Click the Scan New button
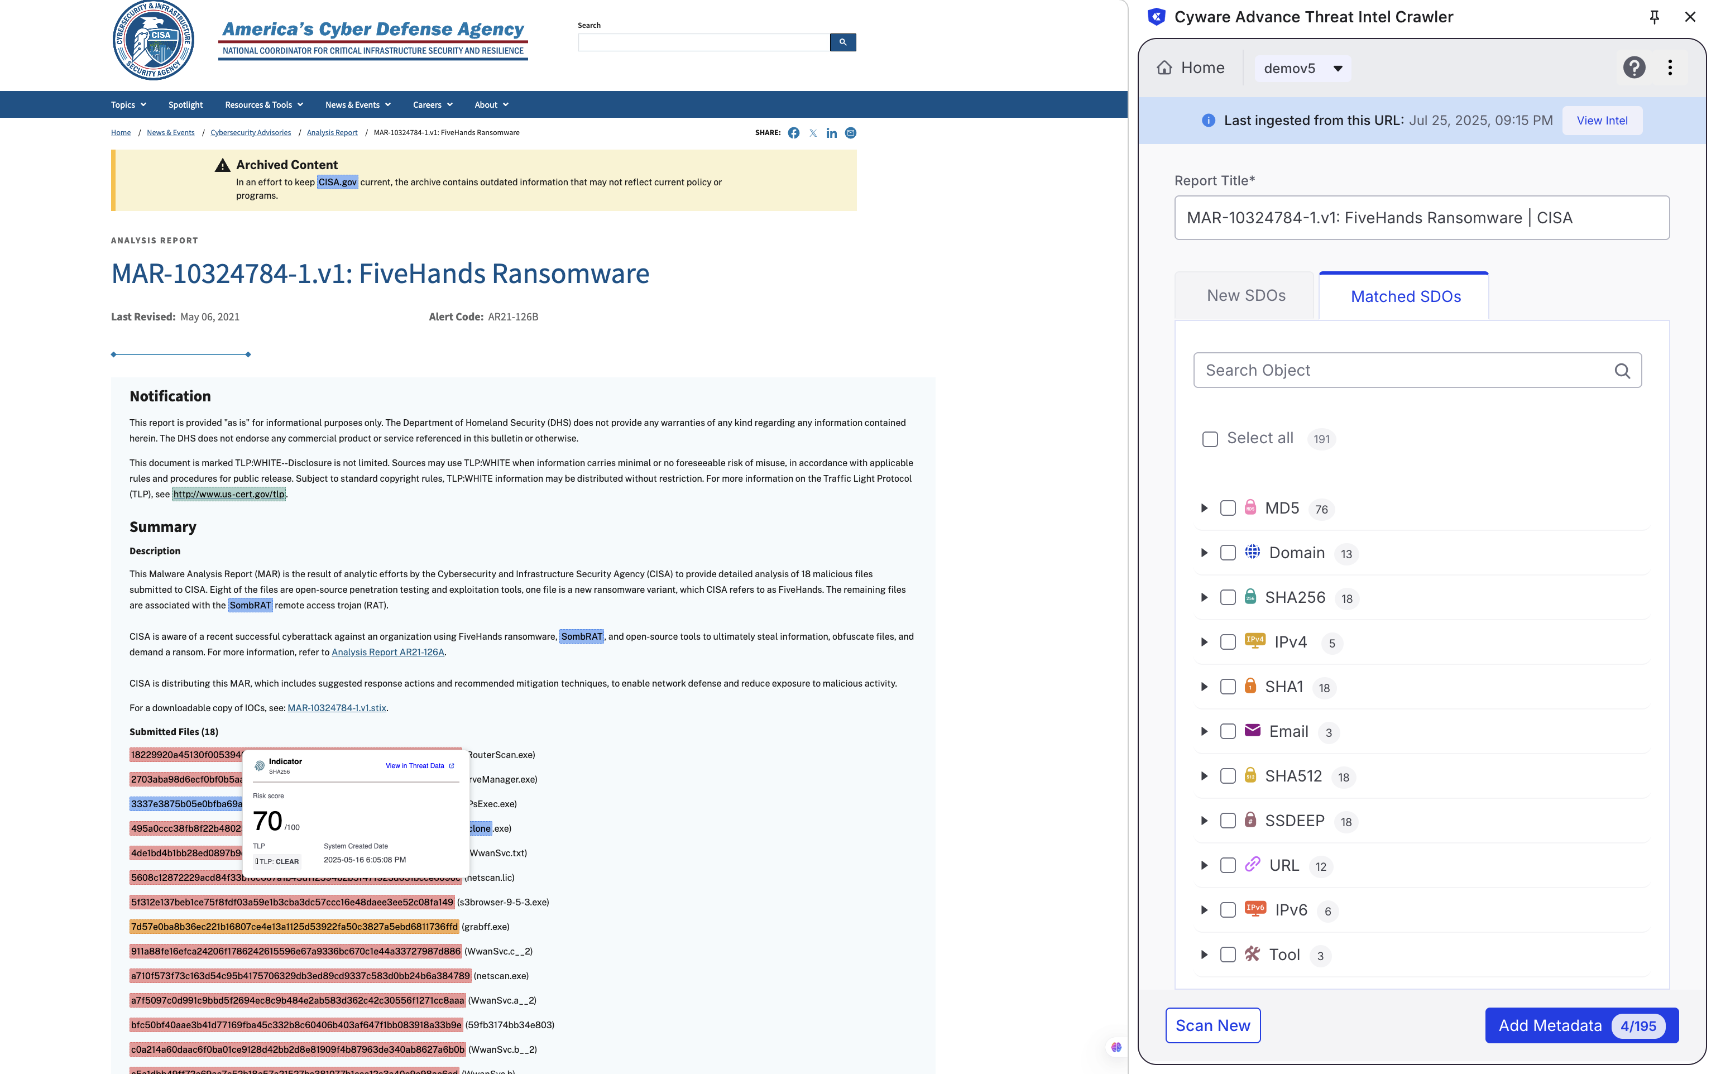Screen dimensions: 1716x1074 1212,1025
